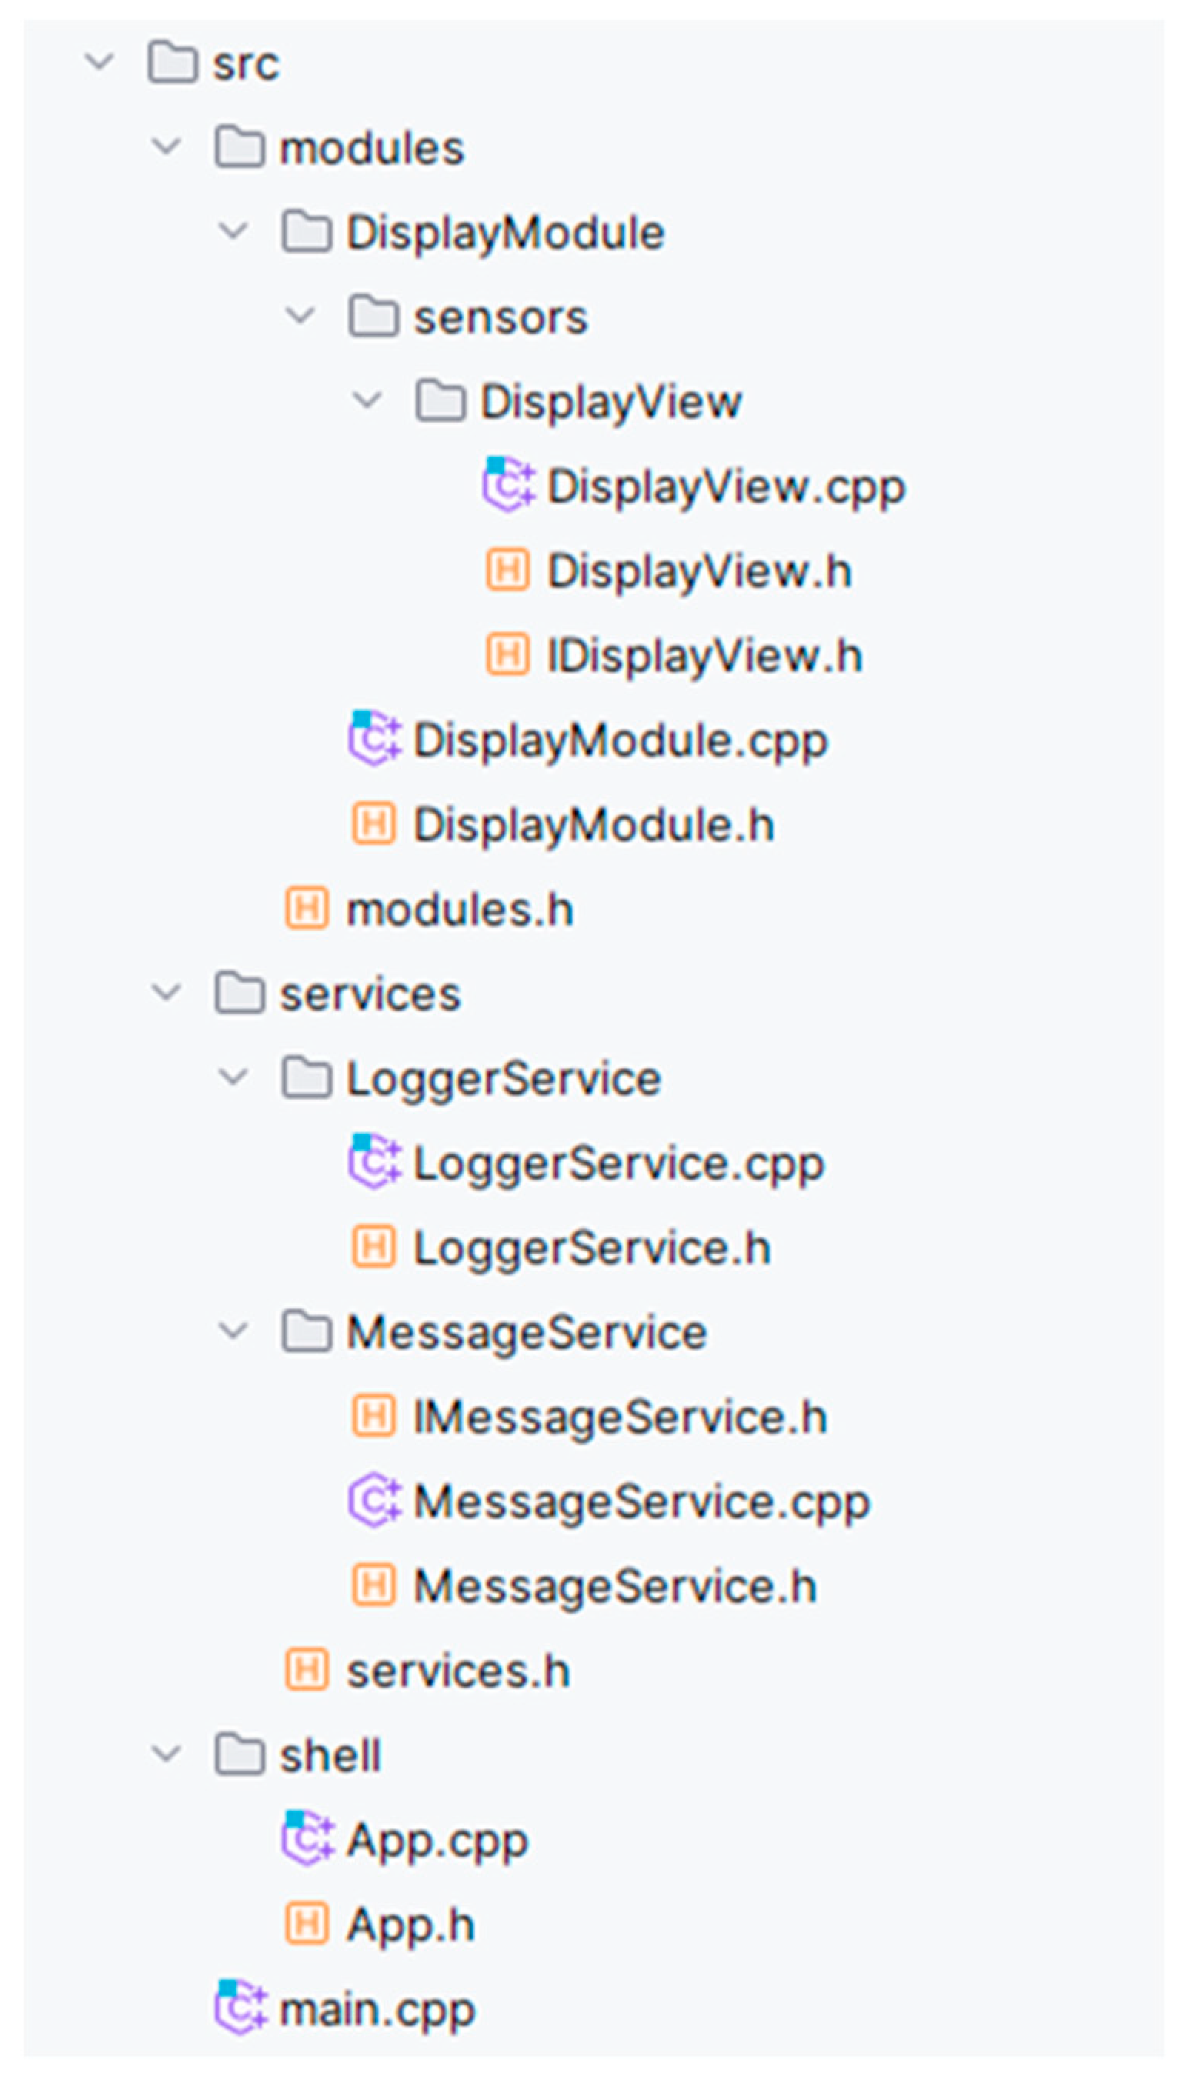Collapse the src root folder chevron

click(x=100, y=62)
